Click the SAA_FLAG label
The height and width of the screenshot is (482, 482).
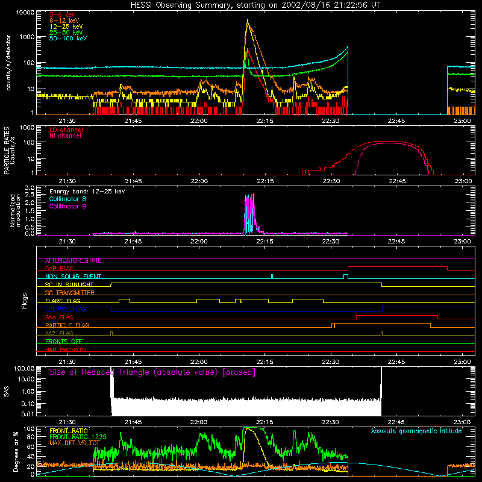[x=59, y=317]
